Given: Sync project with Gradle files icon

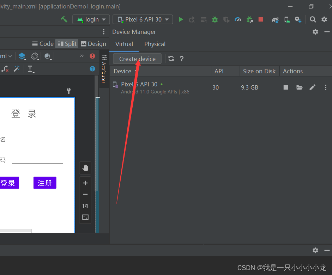Looking at the screenshot, I should coord(275,20).
